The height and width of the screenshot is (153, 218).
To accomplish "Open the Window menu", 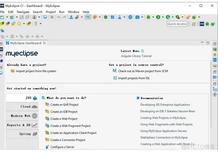I will coord(73,12).
